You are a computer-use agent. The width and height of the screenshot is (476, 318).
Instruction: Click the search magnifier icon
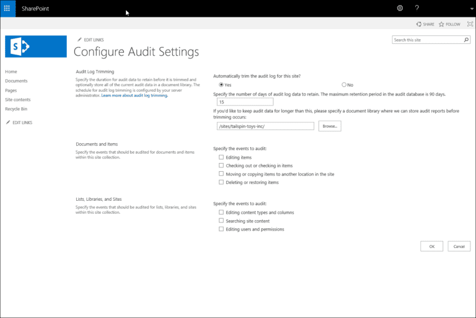(466, 40)
